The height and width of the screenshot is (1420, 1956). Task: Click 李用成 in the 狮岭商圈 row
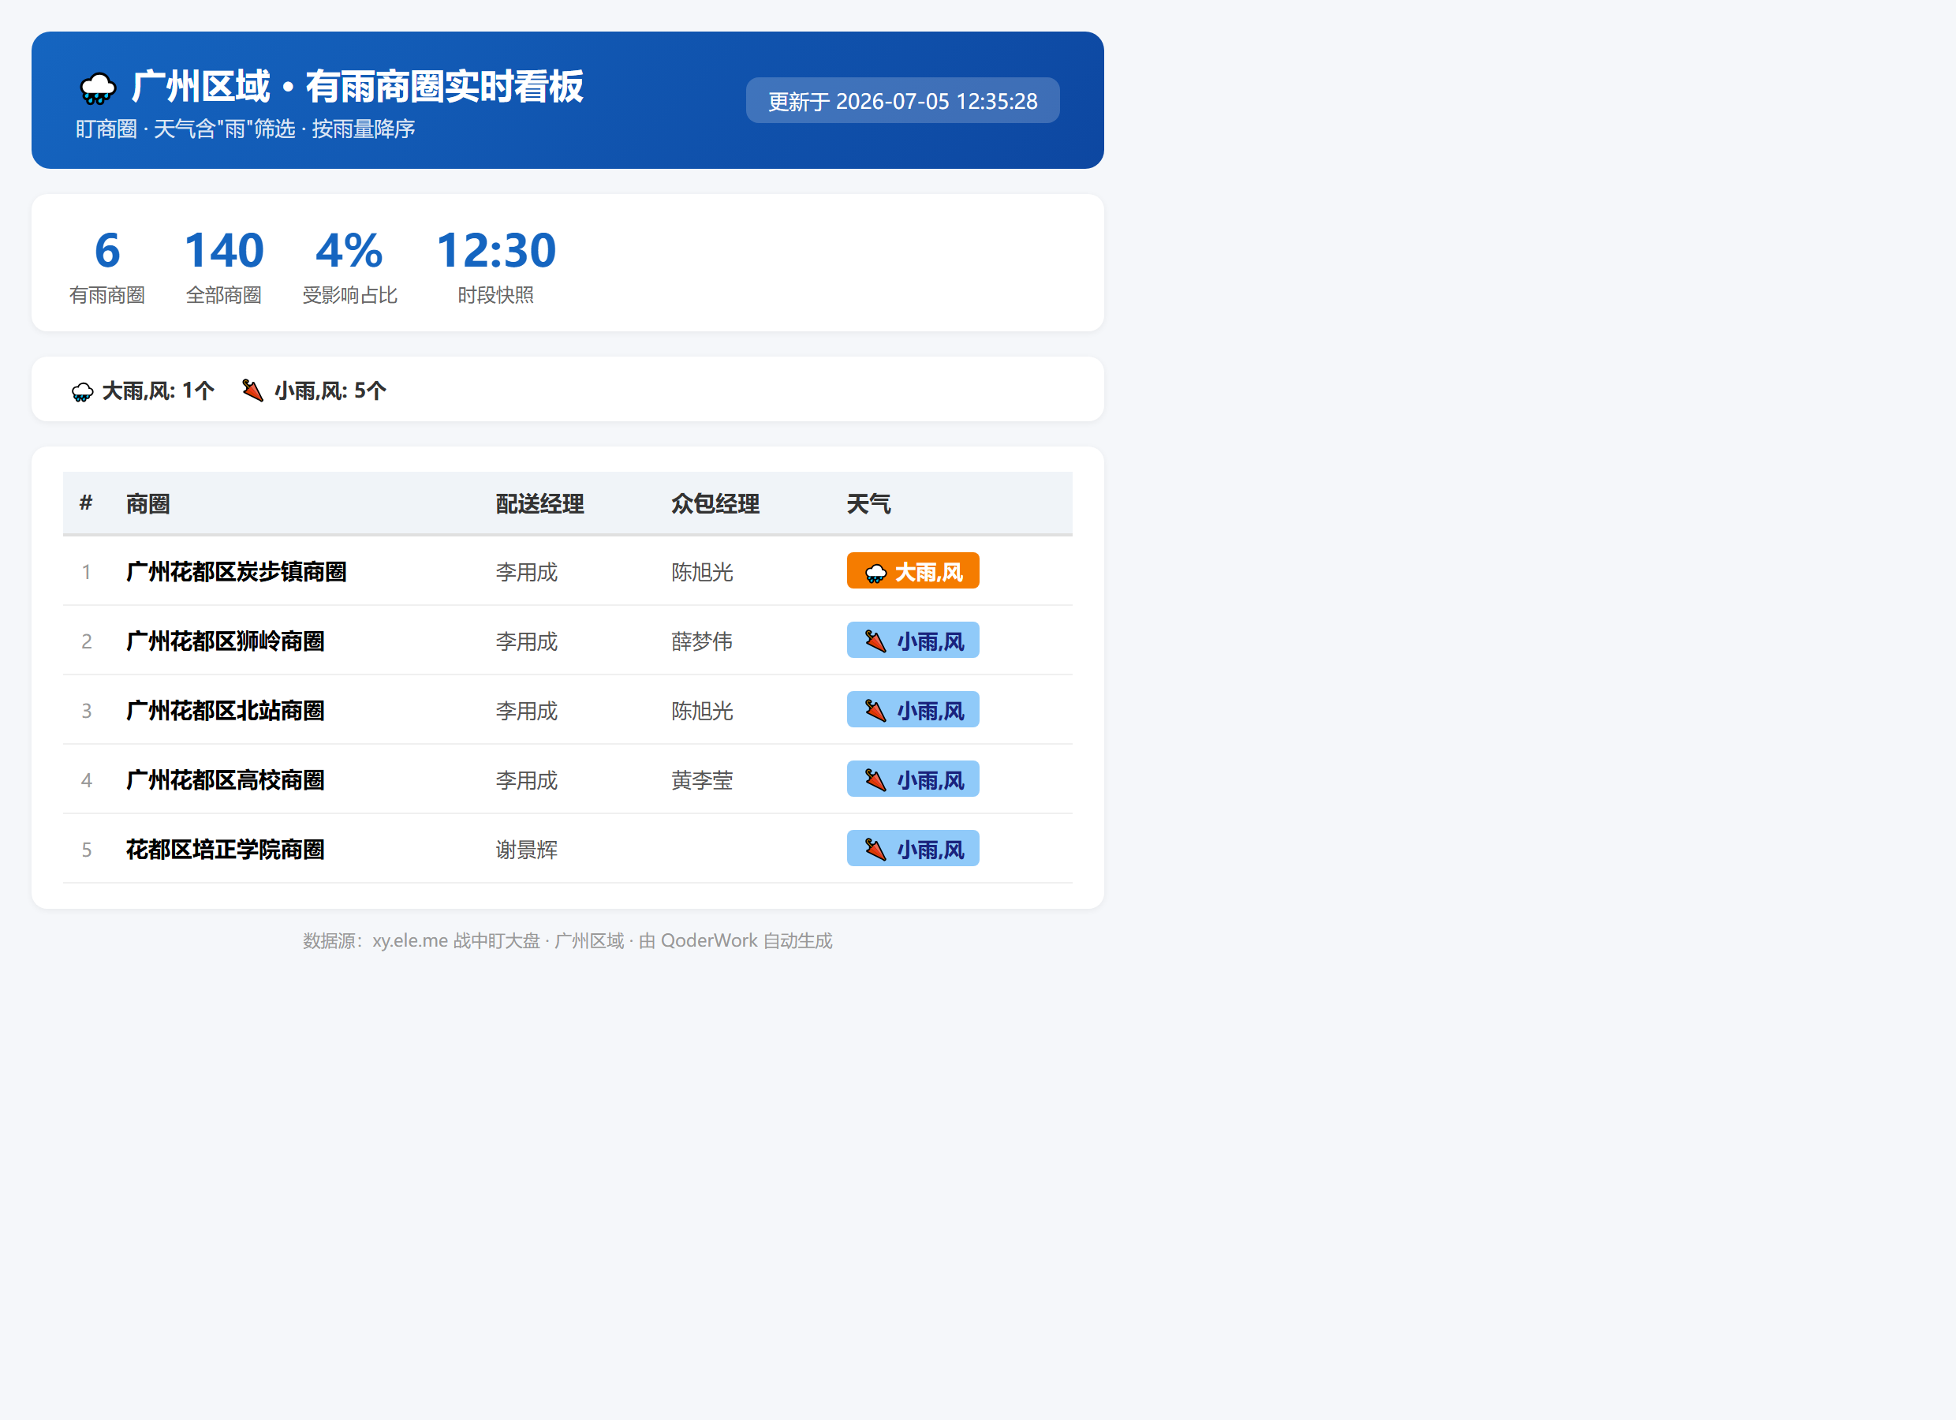pyautogui.click(x=527, y=641)
